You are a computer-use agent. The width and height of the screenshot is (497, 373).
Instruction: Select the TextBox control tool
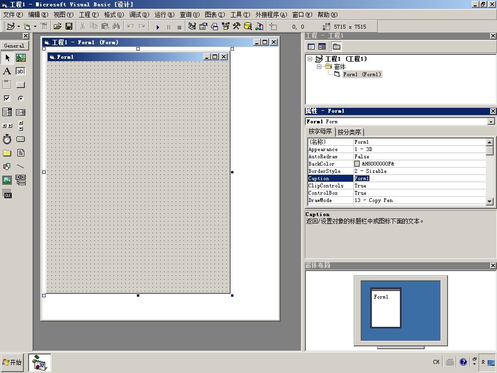point(20,71)
